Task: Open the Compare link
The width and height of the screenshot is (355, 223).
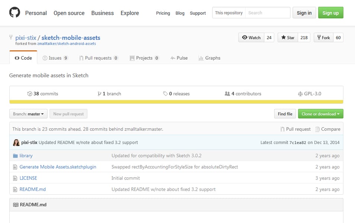Action: (328, 129)
